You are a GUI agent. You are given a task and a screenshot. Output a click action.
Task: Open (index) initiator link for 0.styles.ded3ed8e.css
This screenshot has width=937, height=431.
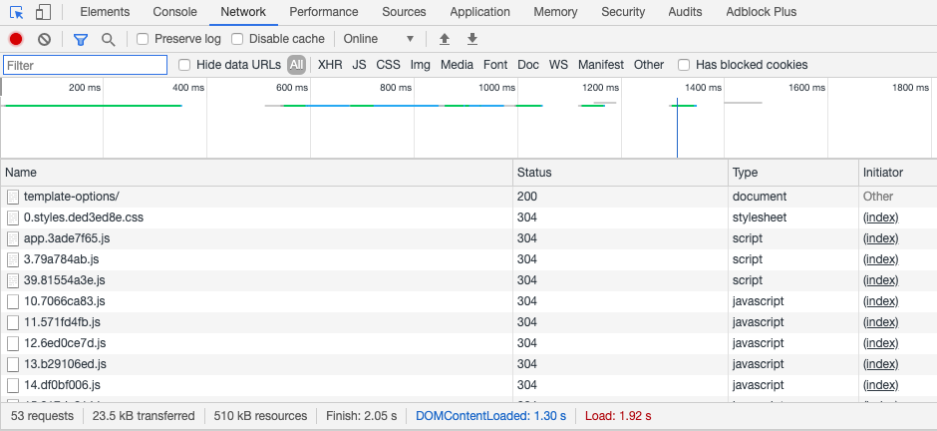[x=881, y=217]
